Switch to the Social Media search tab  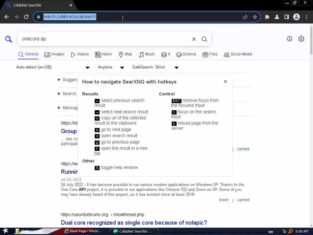pos(238,54)
